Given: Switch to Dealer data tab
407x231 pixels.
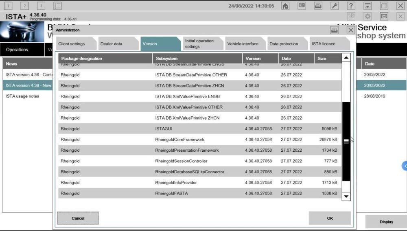Looking at the screenshot, I should pos(118,44).
